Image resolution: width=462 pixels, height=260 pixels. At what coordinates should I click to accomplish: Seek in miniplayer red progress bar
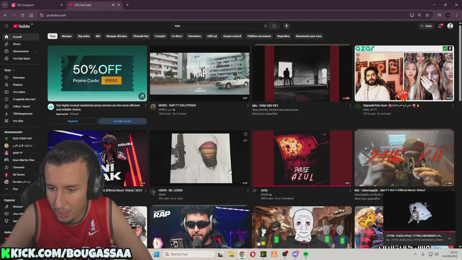tap(419, 232)
